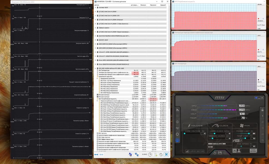Open the Curve Editor
Viewport: 269px width, 164px height.
tap(195, 151)
